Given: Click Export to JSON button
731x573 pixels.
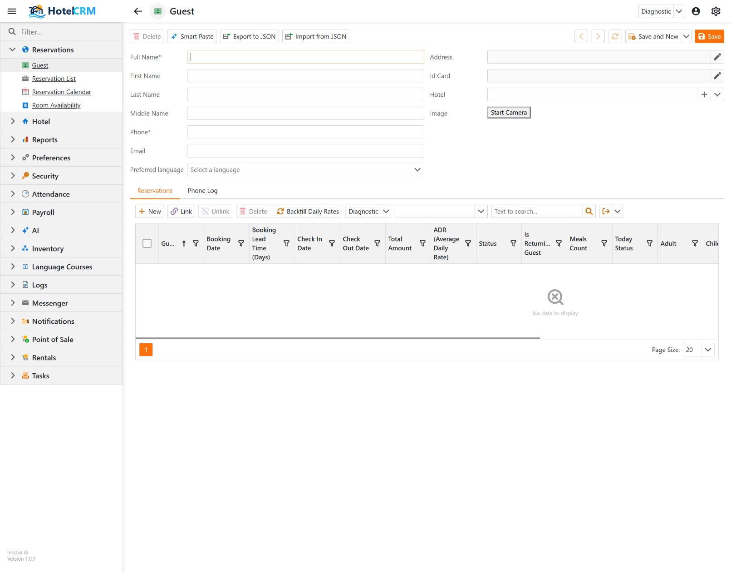Looking at the screenshot, I should [x=249, y=36].
